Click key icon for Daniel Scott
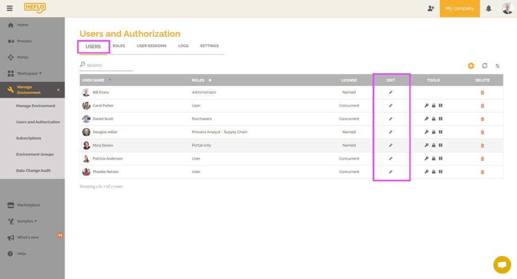Image resolution: width=517 pixels, height=279 pixels. pos(427,119)
